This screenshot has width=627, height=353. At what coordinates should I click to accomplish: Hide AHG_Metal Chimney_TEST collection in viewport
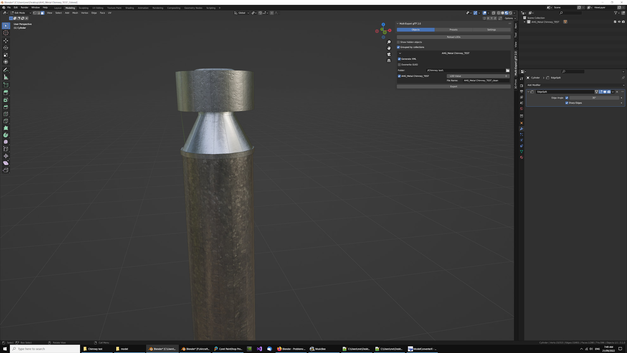[619, 22]
